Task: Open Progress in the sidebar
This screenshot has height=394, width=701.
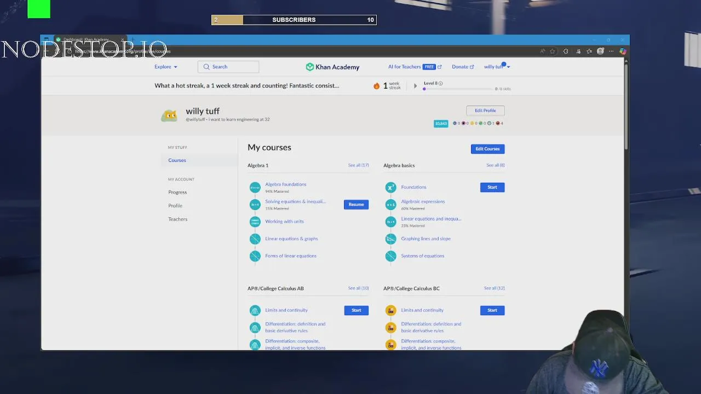Action: point(177,192)
